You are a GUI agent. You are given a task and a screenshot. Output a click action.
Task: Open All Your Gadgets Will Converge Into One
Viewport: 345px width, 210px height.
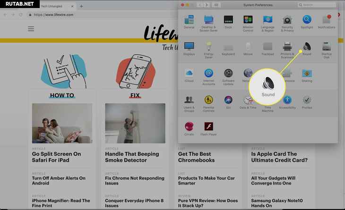(x=273, y=181)
